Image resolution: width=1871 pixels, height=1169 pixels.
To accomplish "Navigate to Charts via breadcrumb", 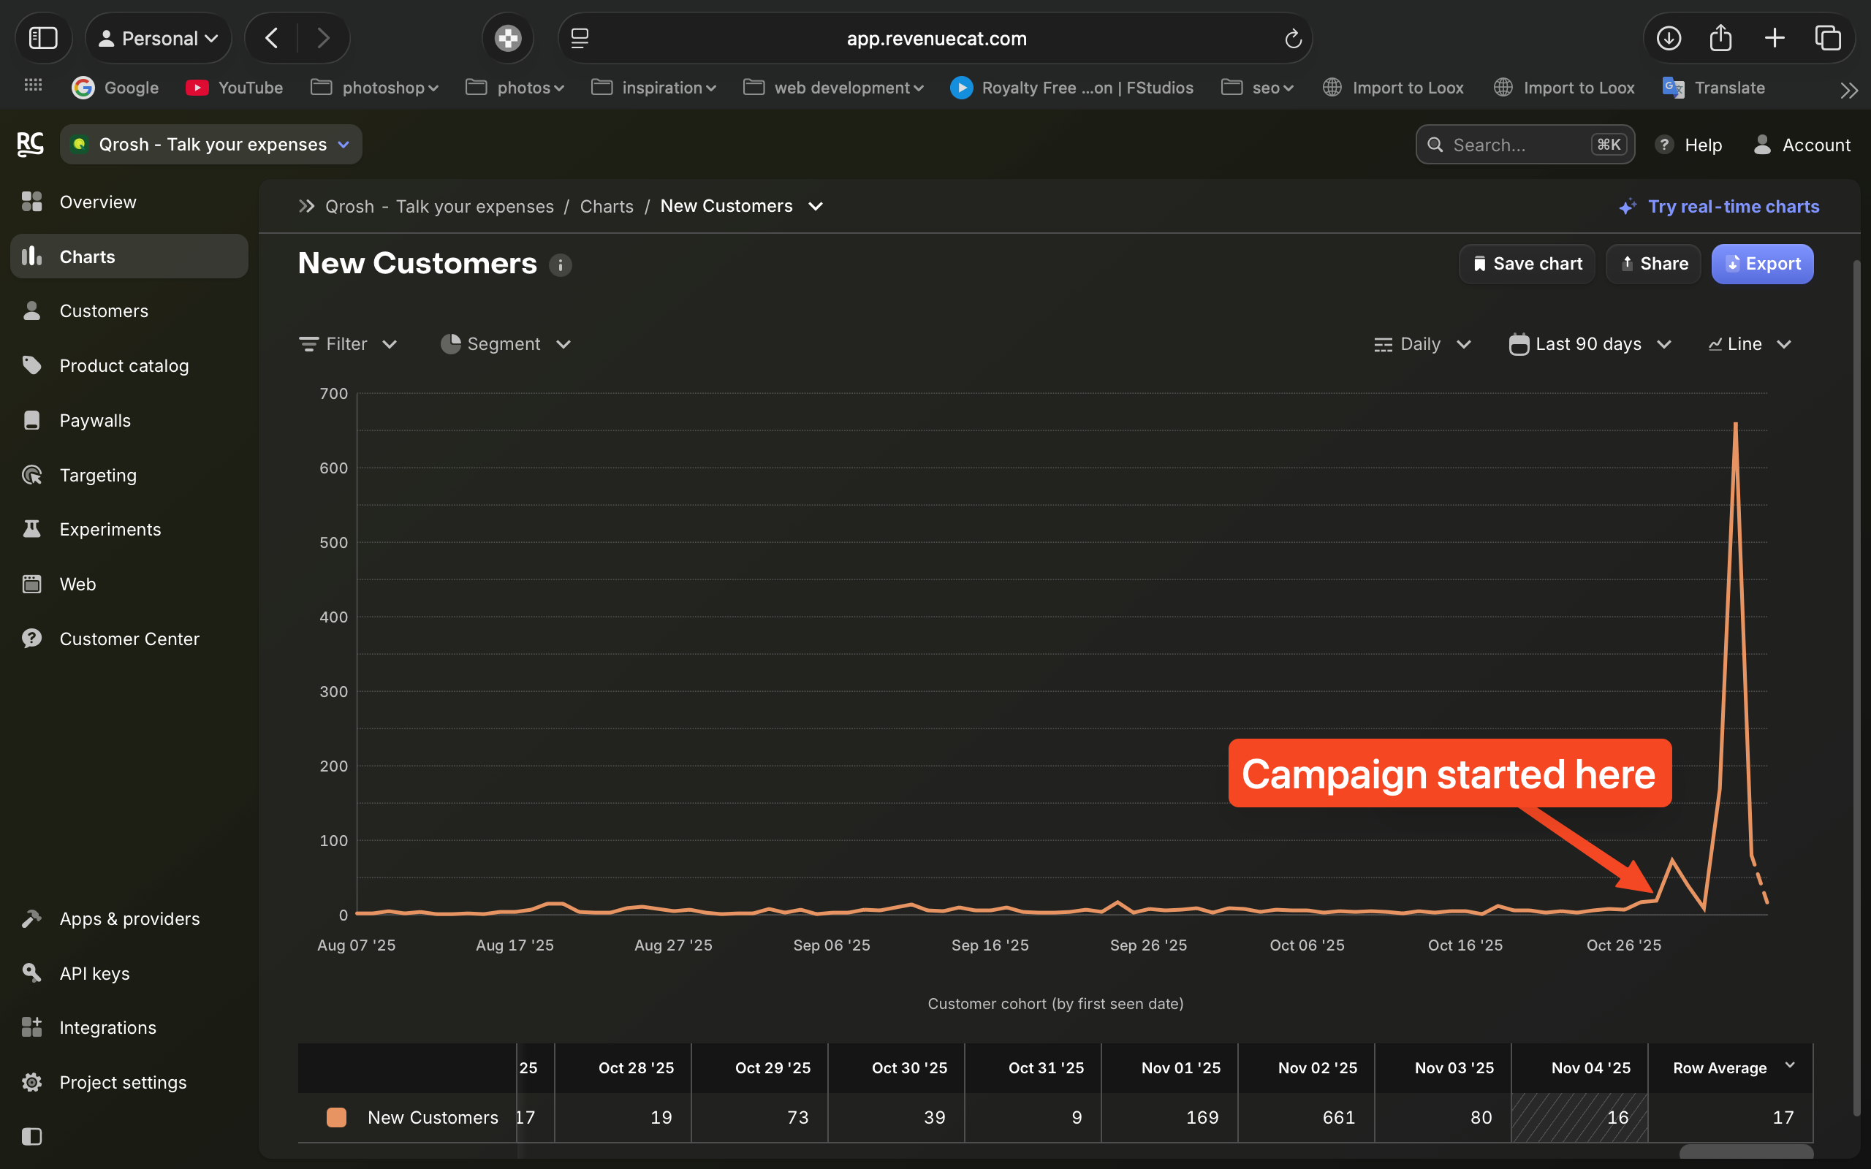I will click(606, 205).
